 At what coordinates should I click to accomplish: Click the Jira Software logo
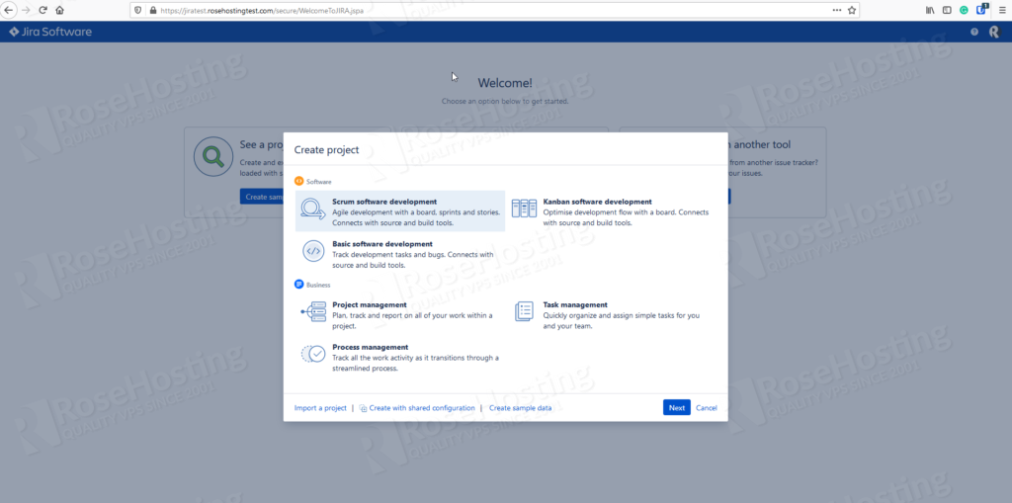click(x=50, y=32)
